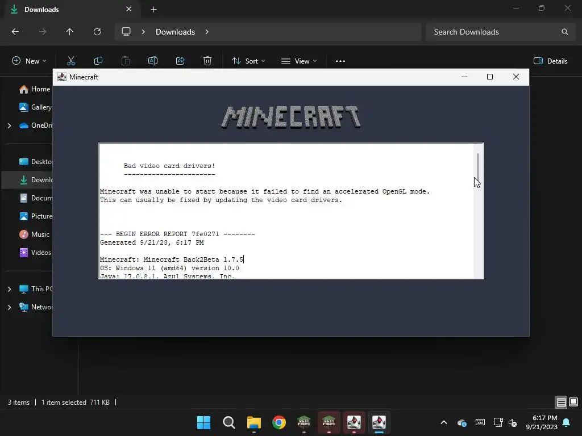Click the PC icon in address bar
Viewport: 582px width, 436px height.
126,32
